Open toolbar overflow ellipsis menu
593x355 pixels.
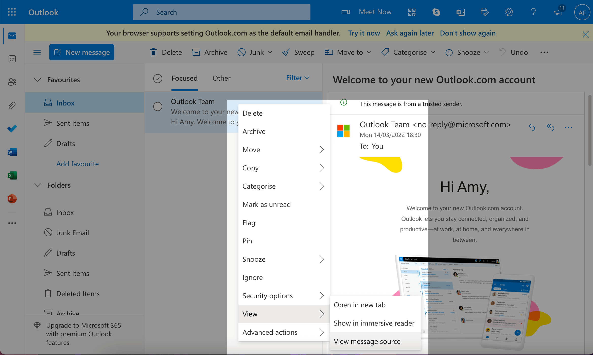pos(544,52)
